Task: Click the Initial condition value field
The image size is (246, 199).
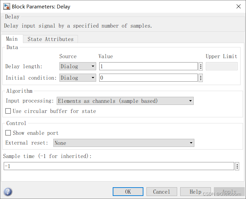Action: [x=148, y=78]
